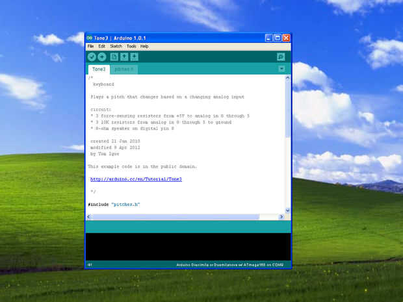Click 'This example code is in the public domain' text
Viewport: 403px width, 302px height.
point(142,166)
